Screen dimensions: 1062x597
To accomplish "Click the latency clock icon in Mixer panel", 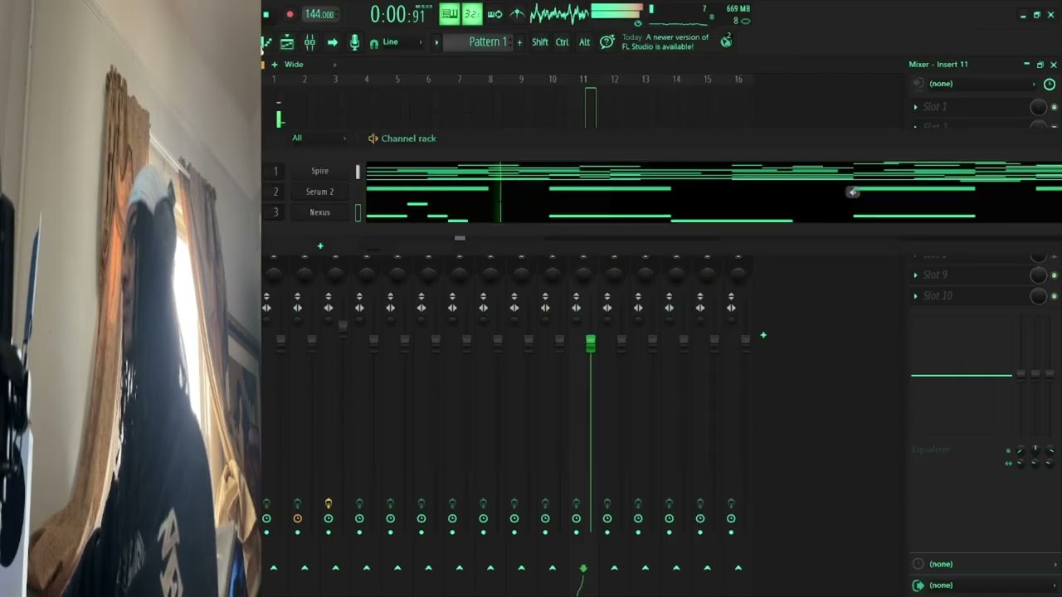I will click(x=1050, y=84).
